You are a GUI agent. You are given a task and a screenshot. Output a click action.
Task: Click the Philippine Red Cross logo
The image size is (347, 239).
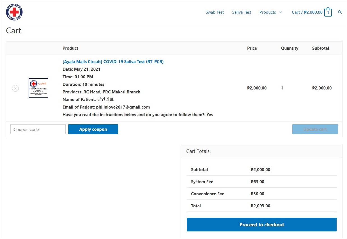coord(14,12)
